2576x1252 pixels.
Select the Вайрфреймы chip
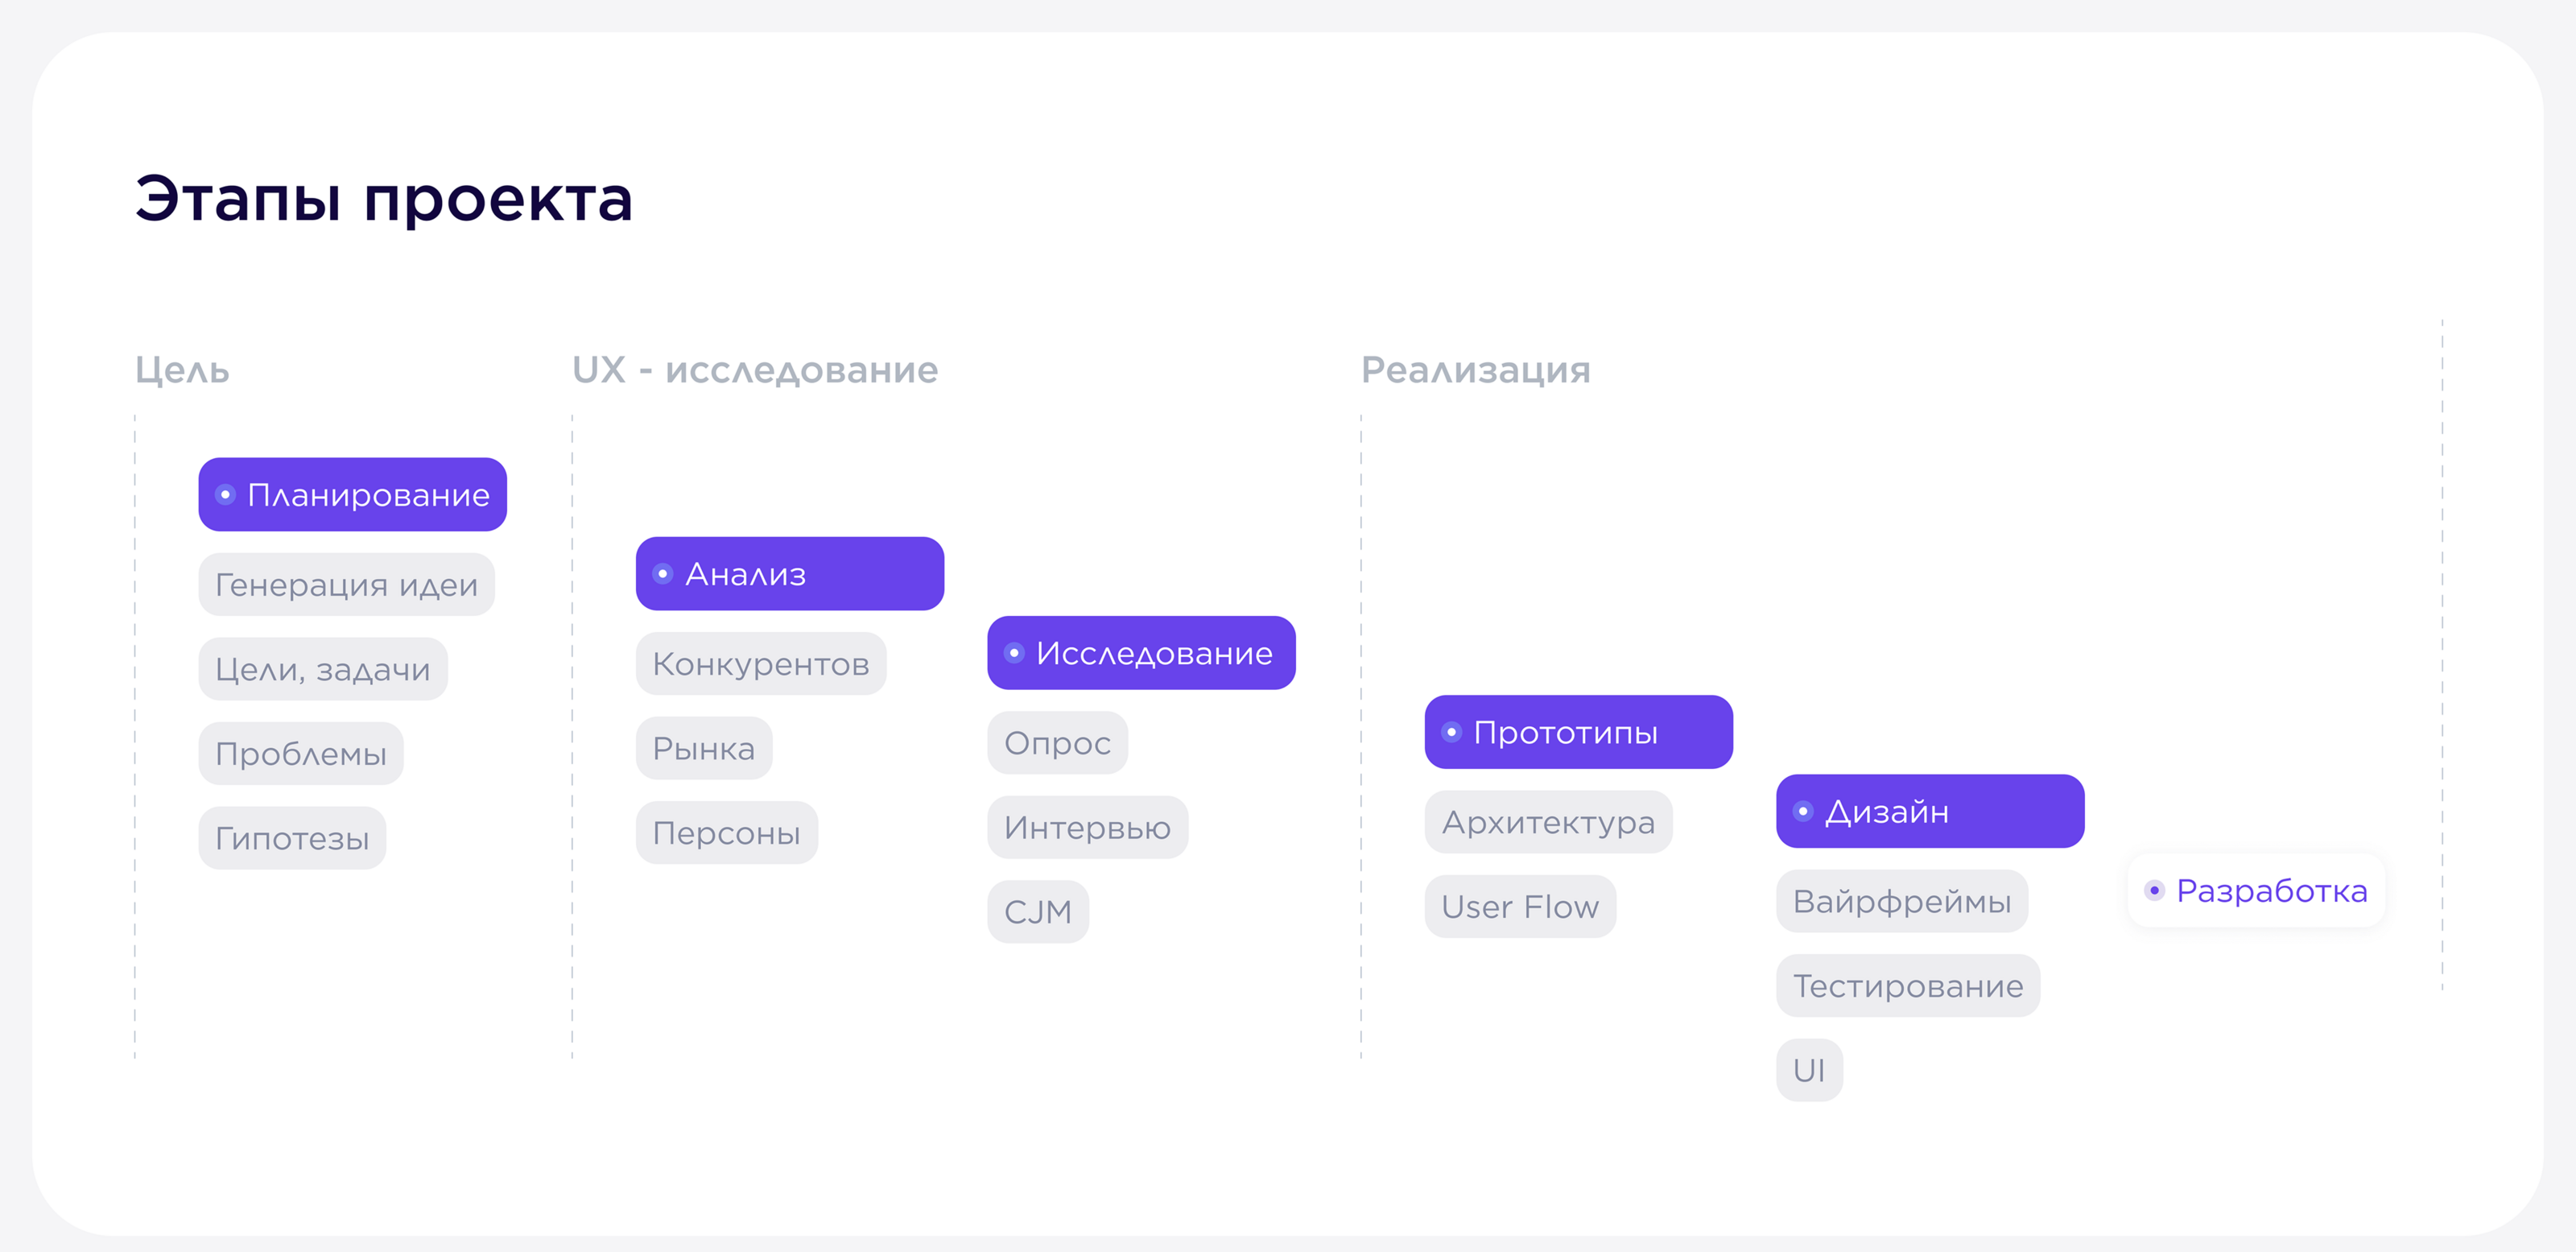click(1902, 902)
